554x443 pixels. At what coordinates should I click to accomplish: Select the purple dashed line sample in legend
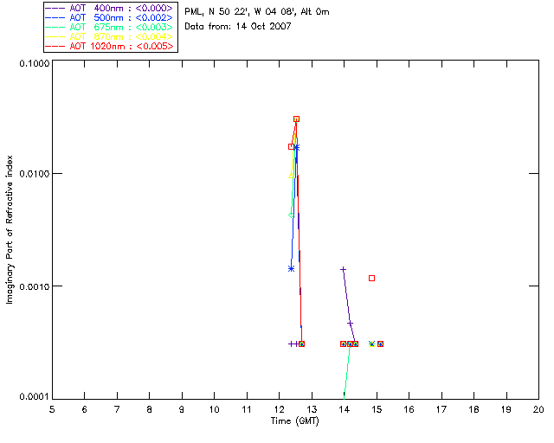click(x=55, y=8)
